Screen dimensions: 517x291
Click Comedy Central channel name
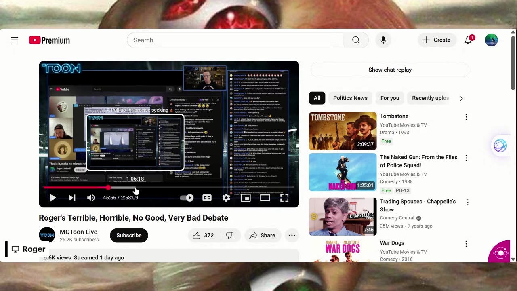coord(397,218)
